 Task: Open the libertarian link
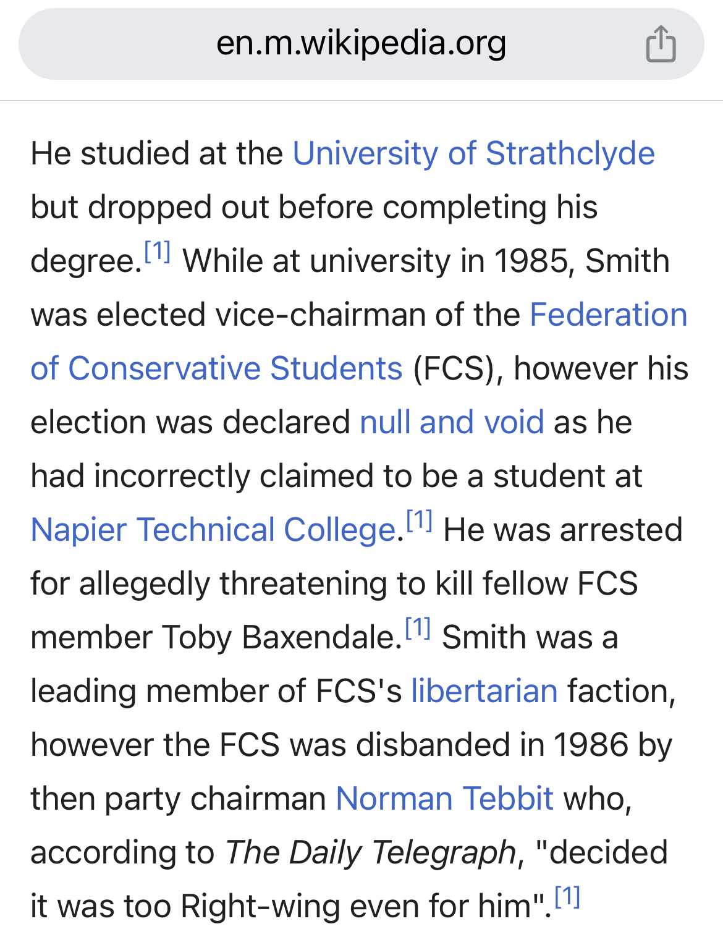pyautogui.click(x=484, y=691)
